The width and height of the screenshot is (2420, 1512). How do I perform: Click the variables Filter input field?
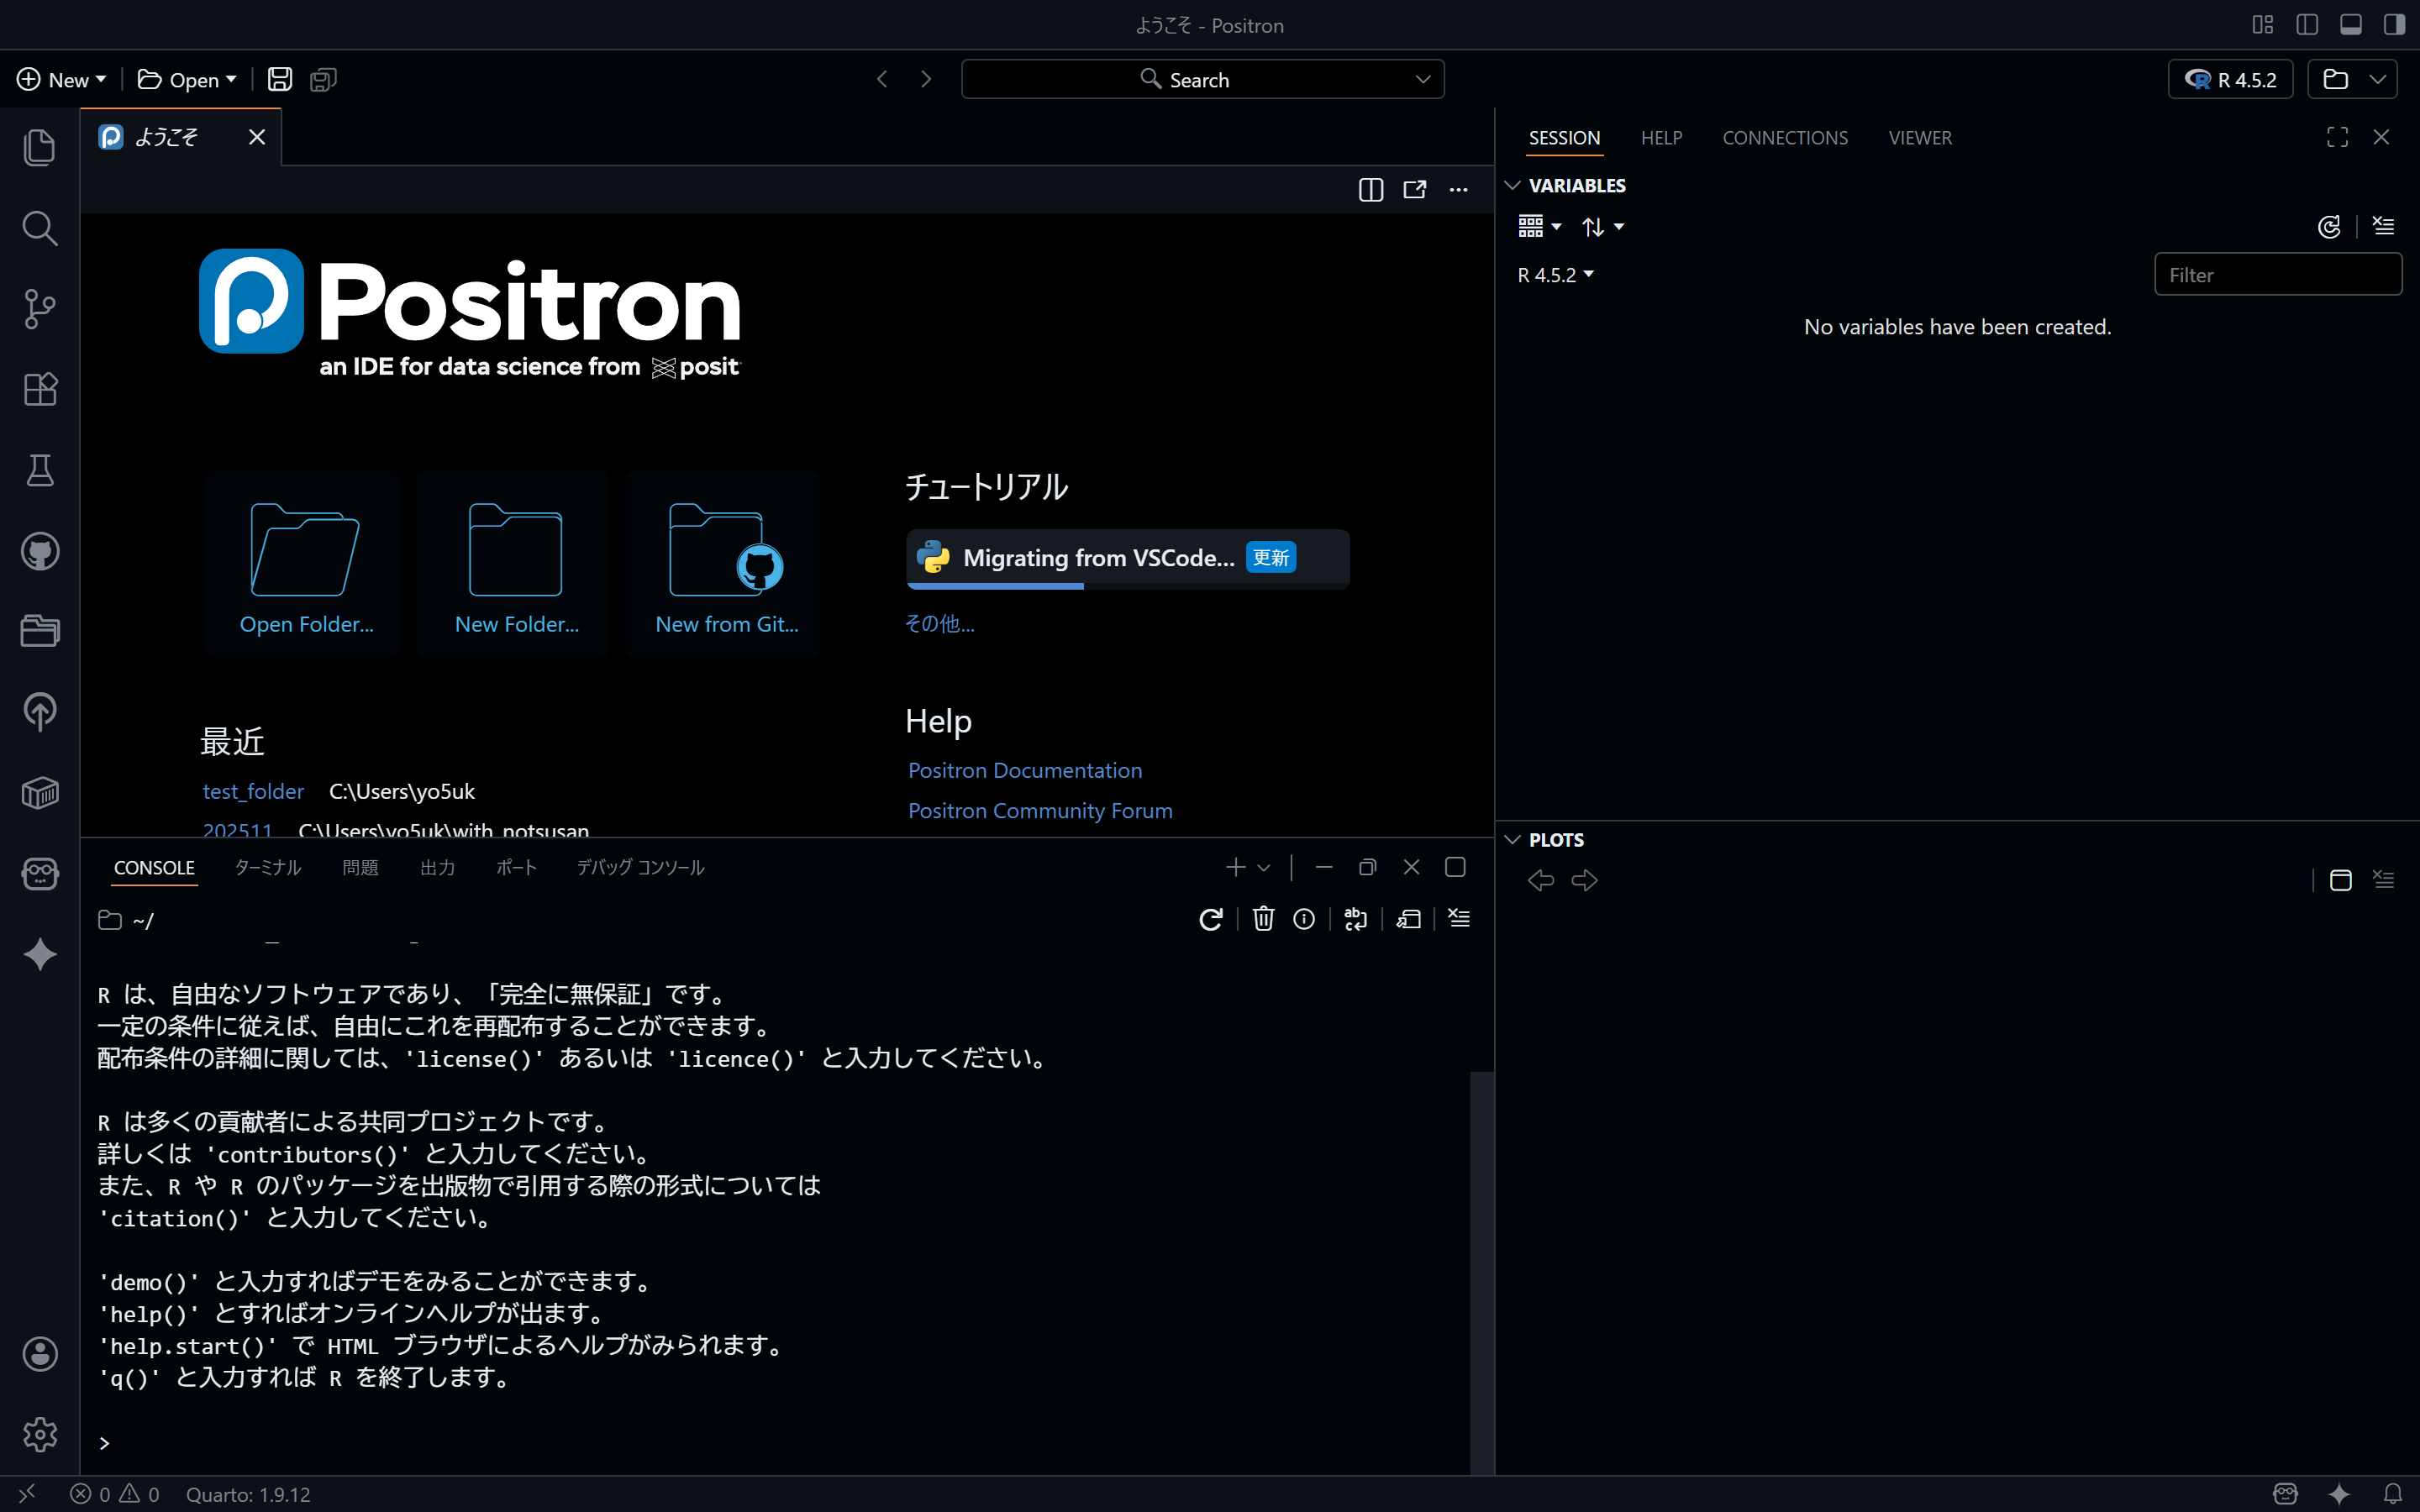pyautogui.click(x=2277, y=275)
